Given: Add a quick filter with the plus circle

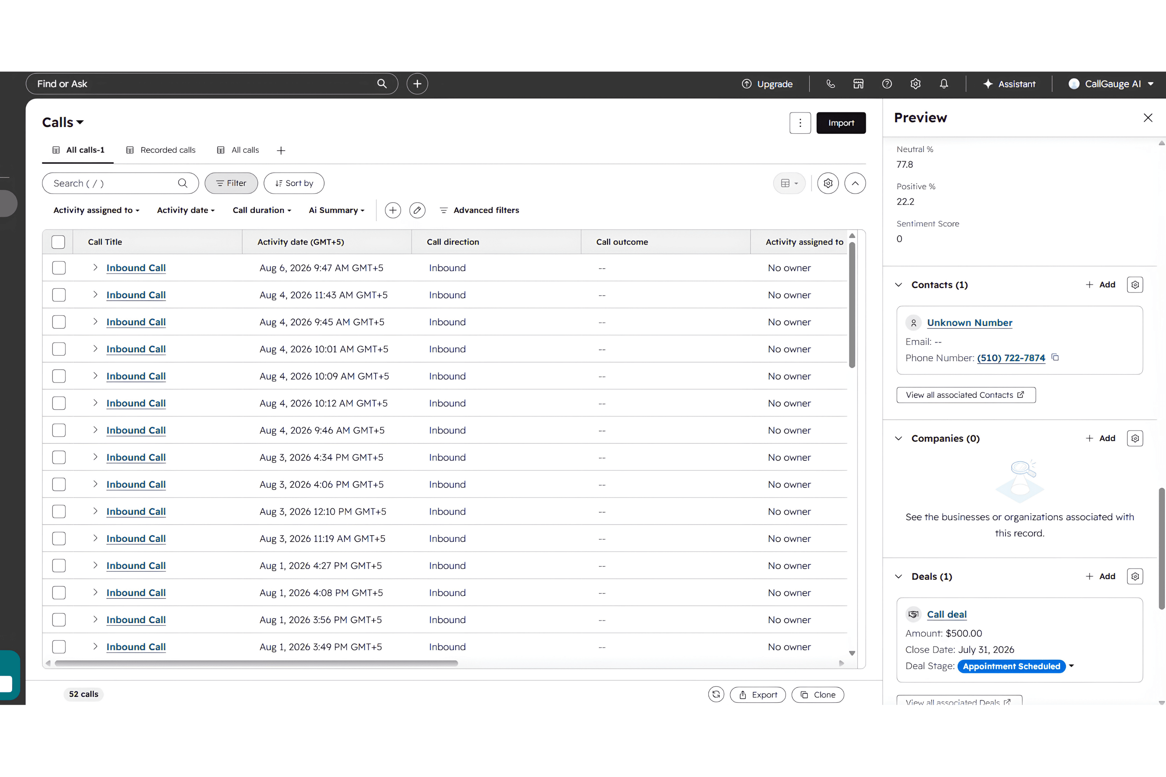Looking at the screenshot, I should tap(392, 210).
